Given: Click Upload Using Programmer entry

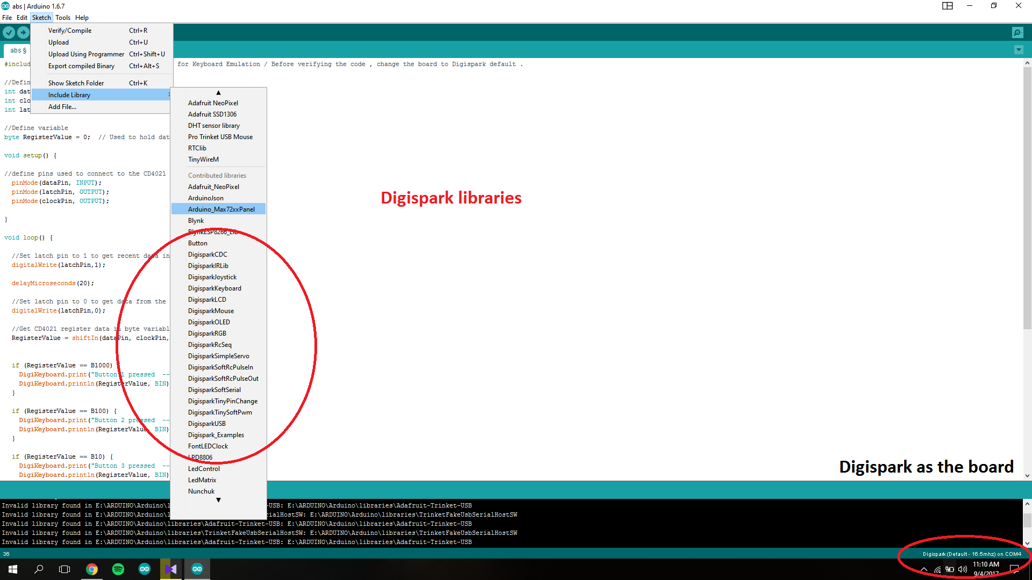Looking at the screenshot, I should [x=86, y=54].
